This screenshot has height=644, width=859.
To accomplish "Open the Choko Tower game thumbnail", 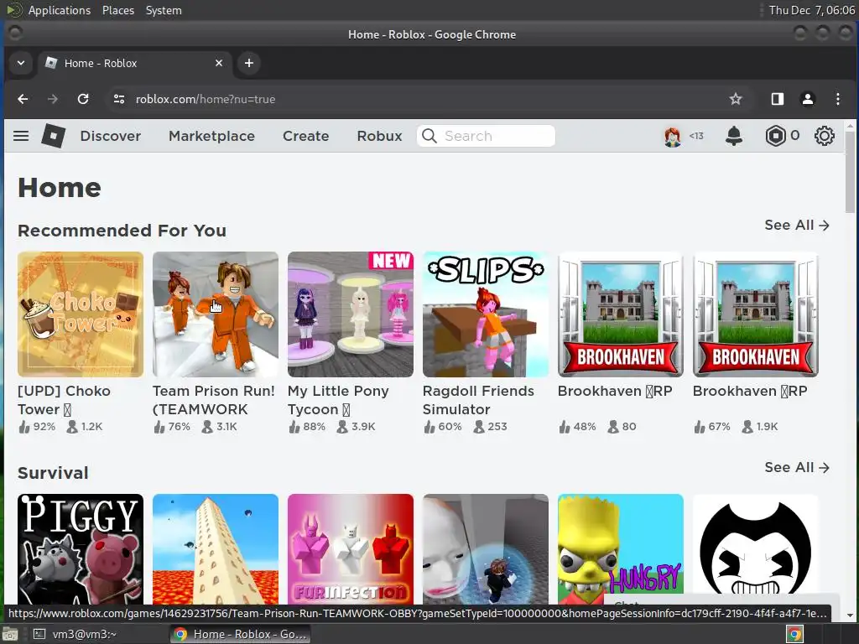I will pos(81,314).
